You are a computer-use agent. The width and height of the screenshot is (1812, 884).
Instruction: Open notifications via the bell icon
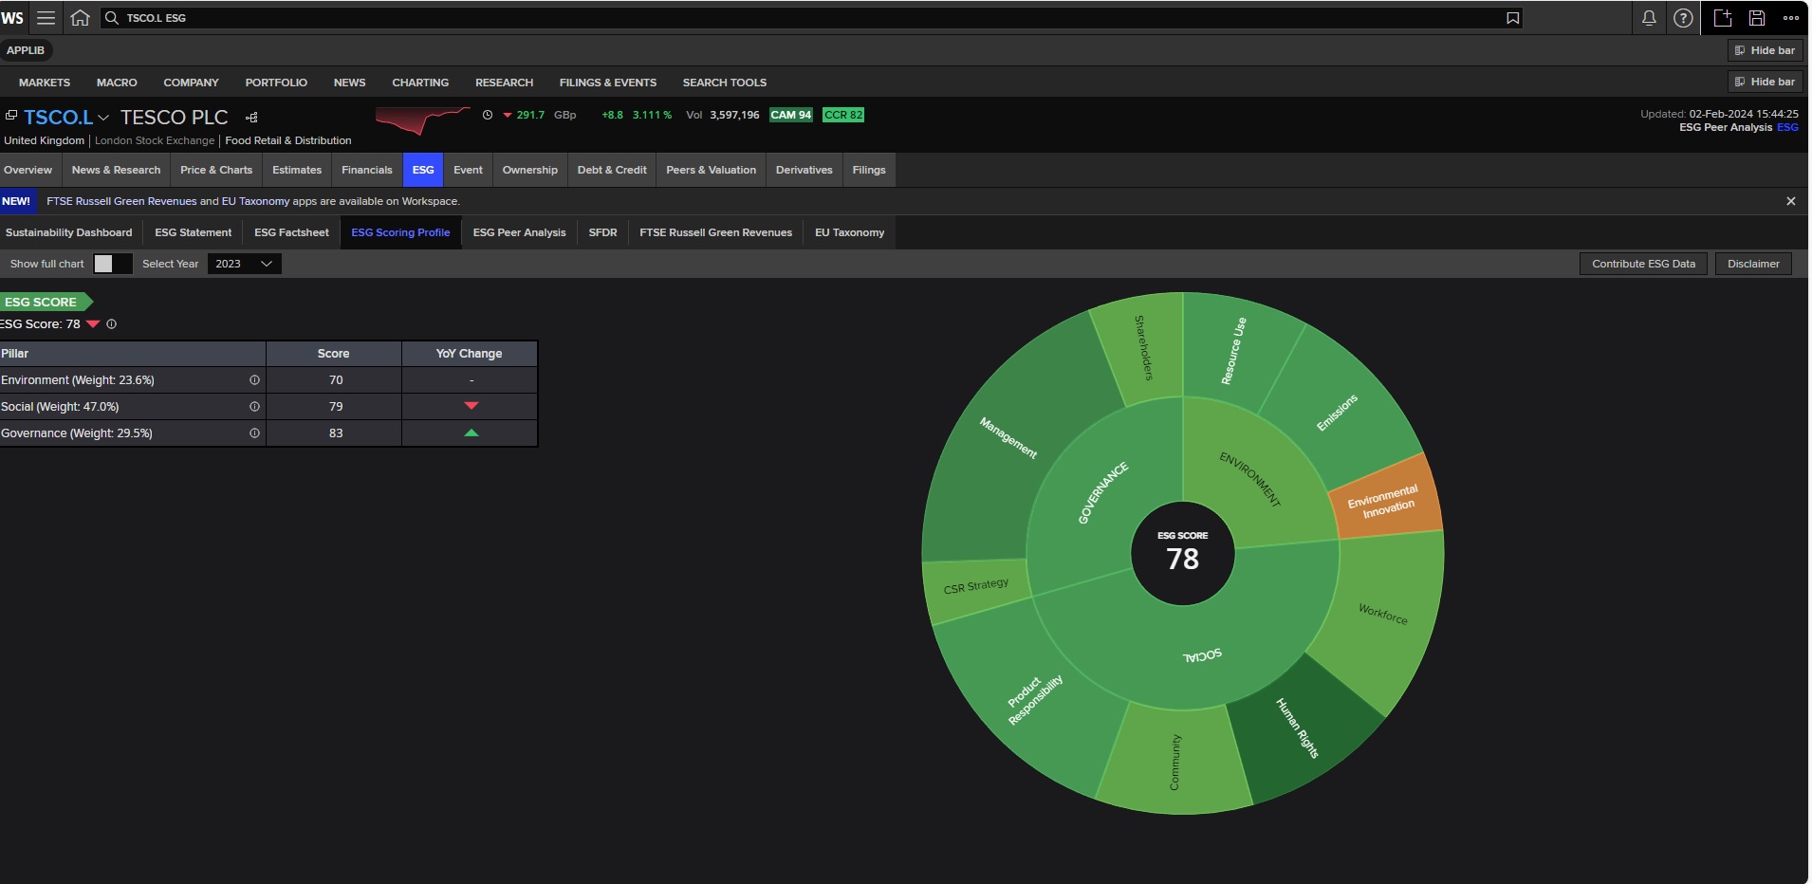[1648, 17]
